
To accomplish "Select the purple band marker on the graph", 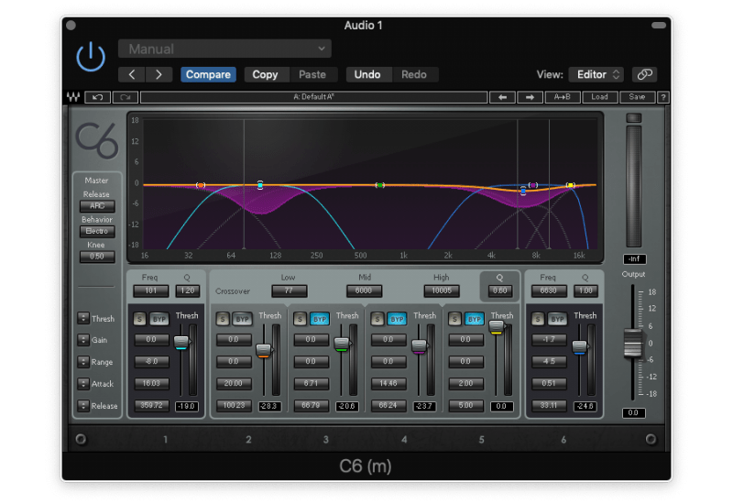I will point(533,185).
